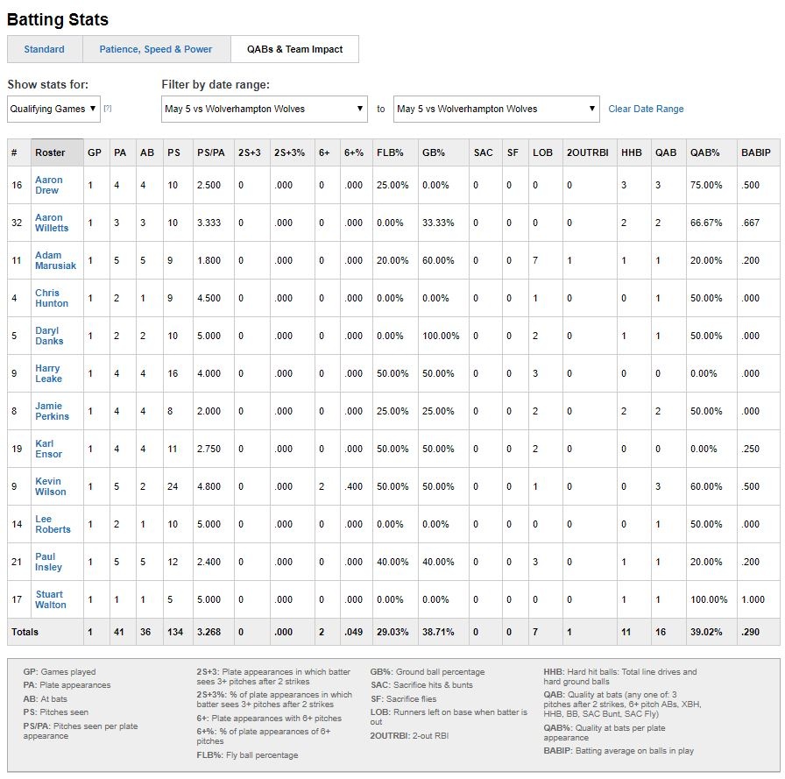
Task: Open Aaron Drew player link
Action: 48,185
